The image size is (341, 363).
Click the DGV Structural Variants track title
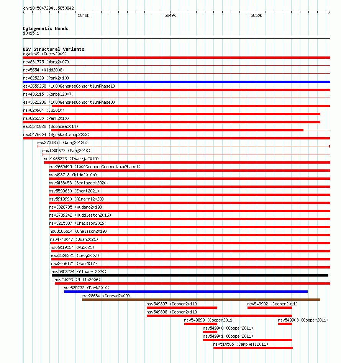coord(54,49)
